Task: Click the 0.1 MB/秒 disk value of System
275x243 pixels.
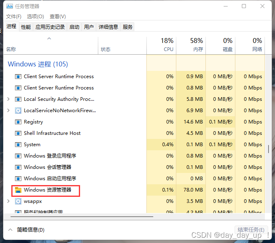Action: point(221,145)
